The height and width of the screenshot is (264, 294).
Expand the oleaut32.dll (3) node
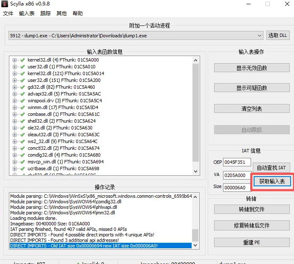point(14,135)
